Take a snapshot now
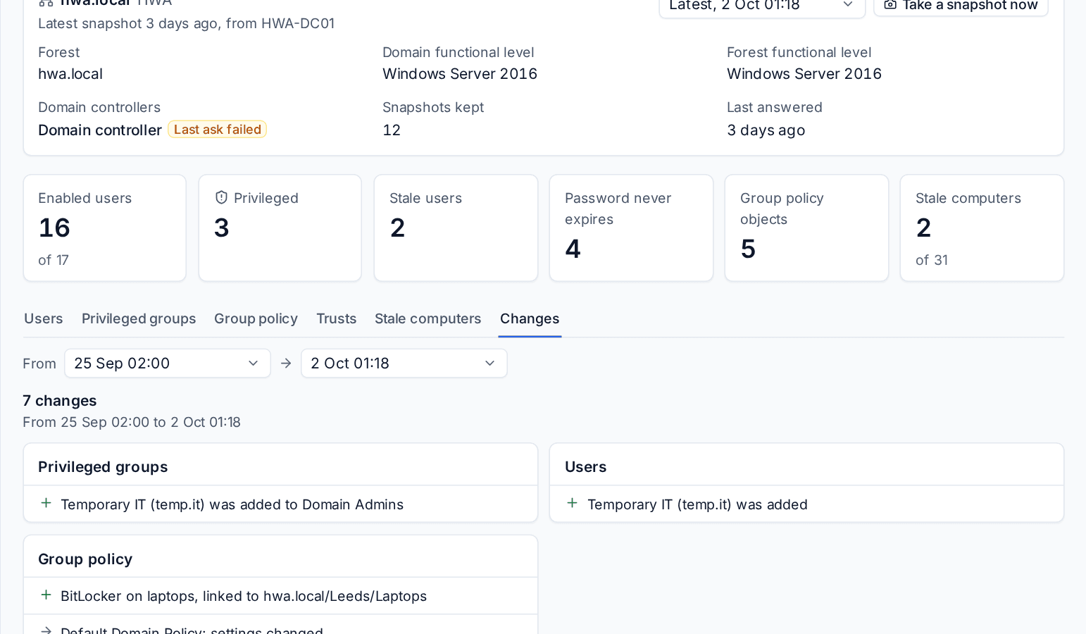The height and width of the screenshot is (634, 1086). 961,6
